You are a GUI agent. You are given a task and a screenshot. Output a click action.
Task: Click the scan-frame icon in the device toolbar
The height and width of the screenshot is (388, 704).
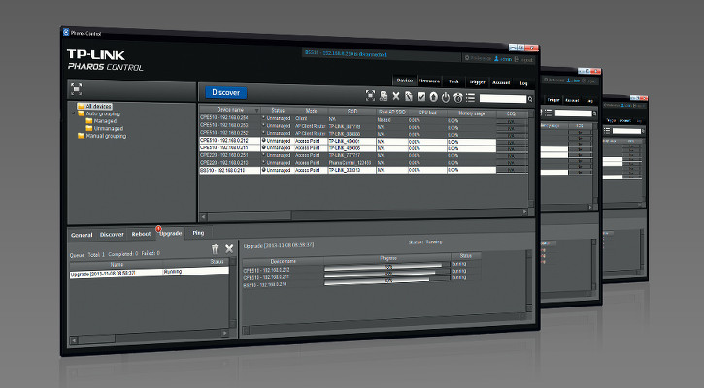coord(370,95)
